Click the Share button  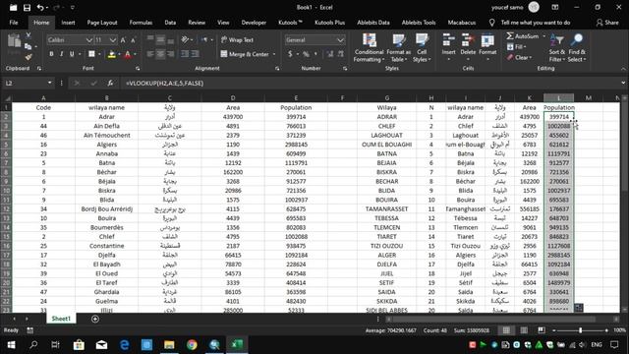coord(607,23)
